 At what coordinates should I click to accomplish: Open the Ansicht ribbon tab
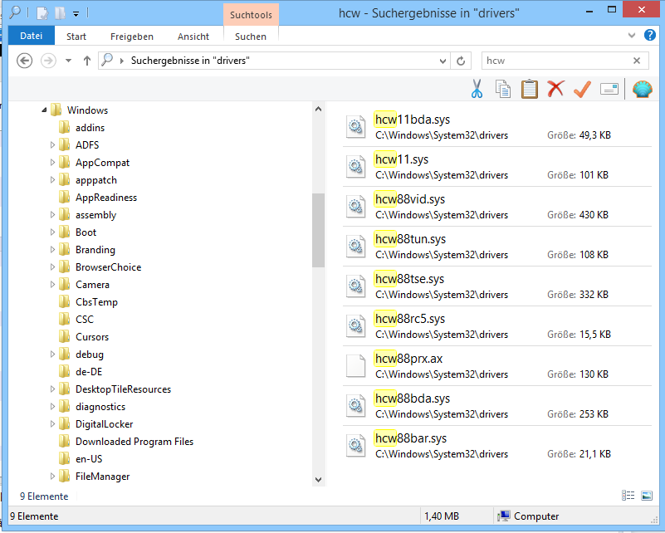pyautogui.click(x=193, y=37)
